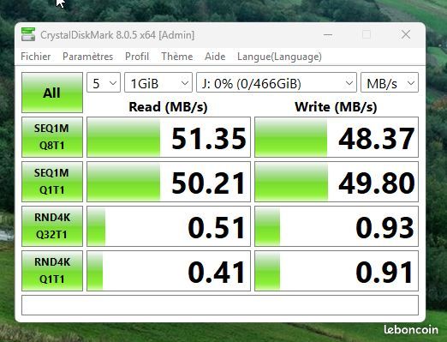This screenshot has height=342, width=447.
Task: Click the CrystalDiskMark app icon in title bar
Action: pyautogui.click(x=28, y=34)
